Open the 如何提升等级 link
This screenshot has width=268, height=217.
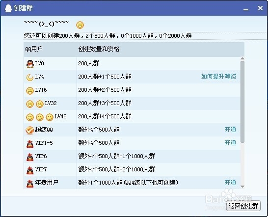218,77
